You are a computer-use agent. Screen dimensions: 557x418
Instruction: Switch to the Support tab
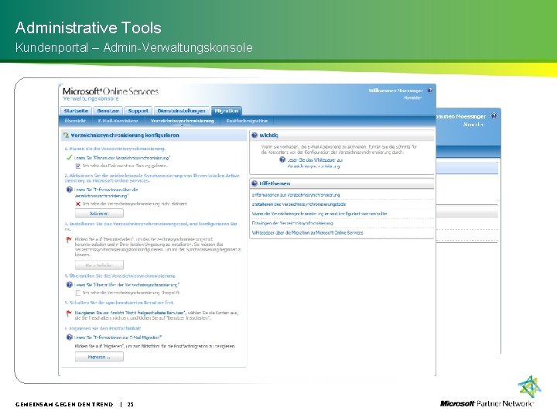tap(138, 111)
